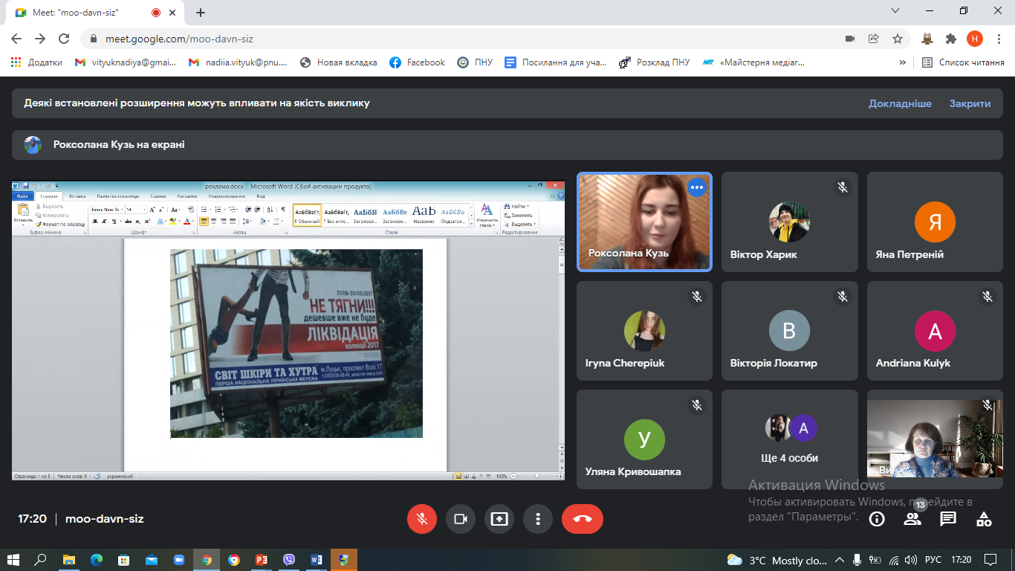The height and width of the screenshot is (571, 1015).
Task: Leave the call with the red hang-up button
Action: point(583,519)
